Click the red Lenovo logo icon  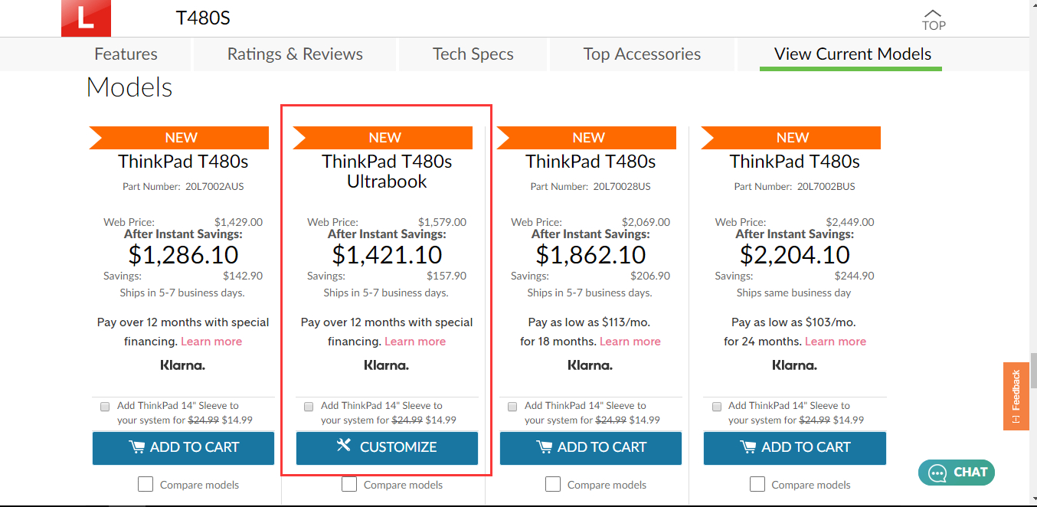[86, 18]
